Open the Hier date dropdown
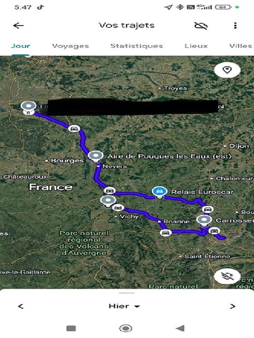The width and height of the screenshot is (254, 338). click(x=125, y=306)
